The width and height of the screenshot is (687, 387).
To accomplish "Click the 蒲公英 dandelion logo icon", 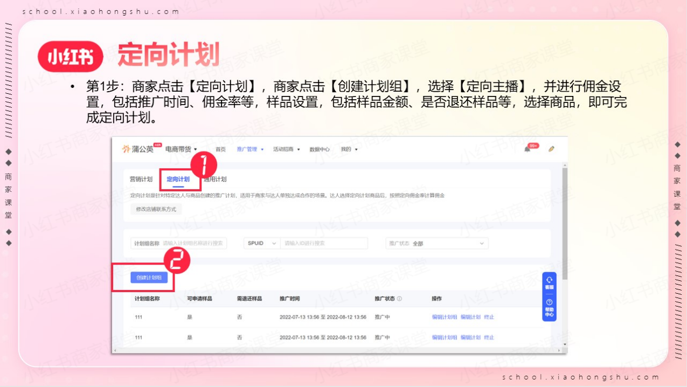I will 126,149.
